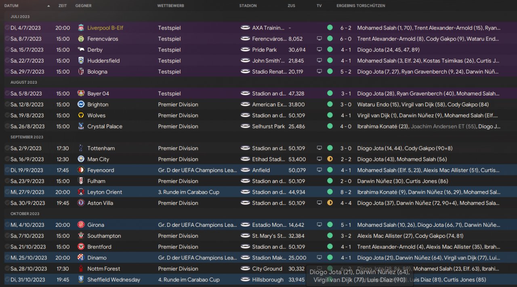Viewport: 517px width, 287px height.
Task: Sort by the Ergebnis column header
Action: [x=346, y=6]
